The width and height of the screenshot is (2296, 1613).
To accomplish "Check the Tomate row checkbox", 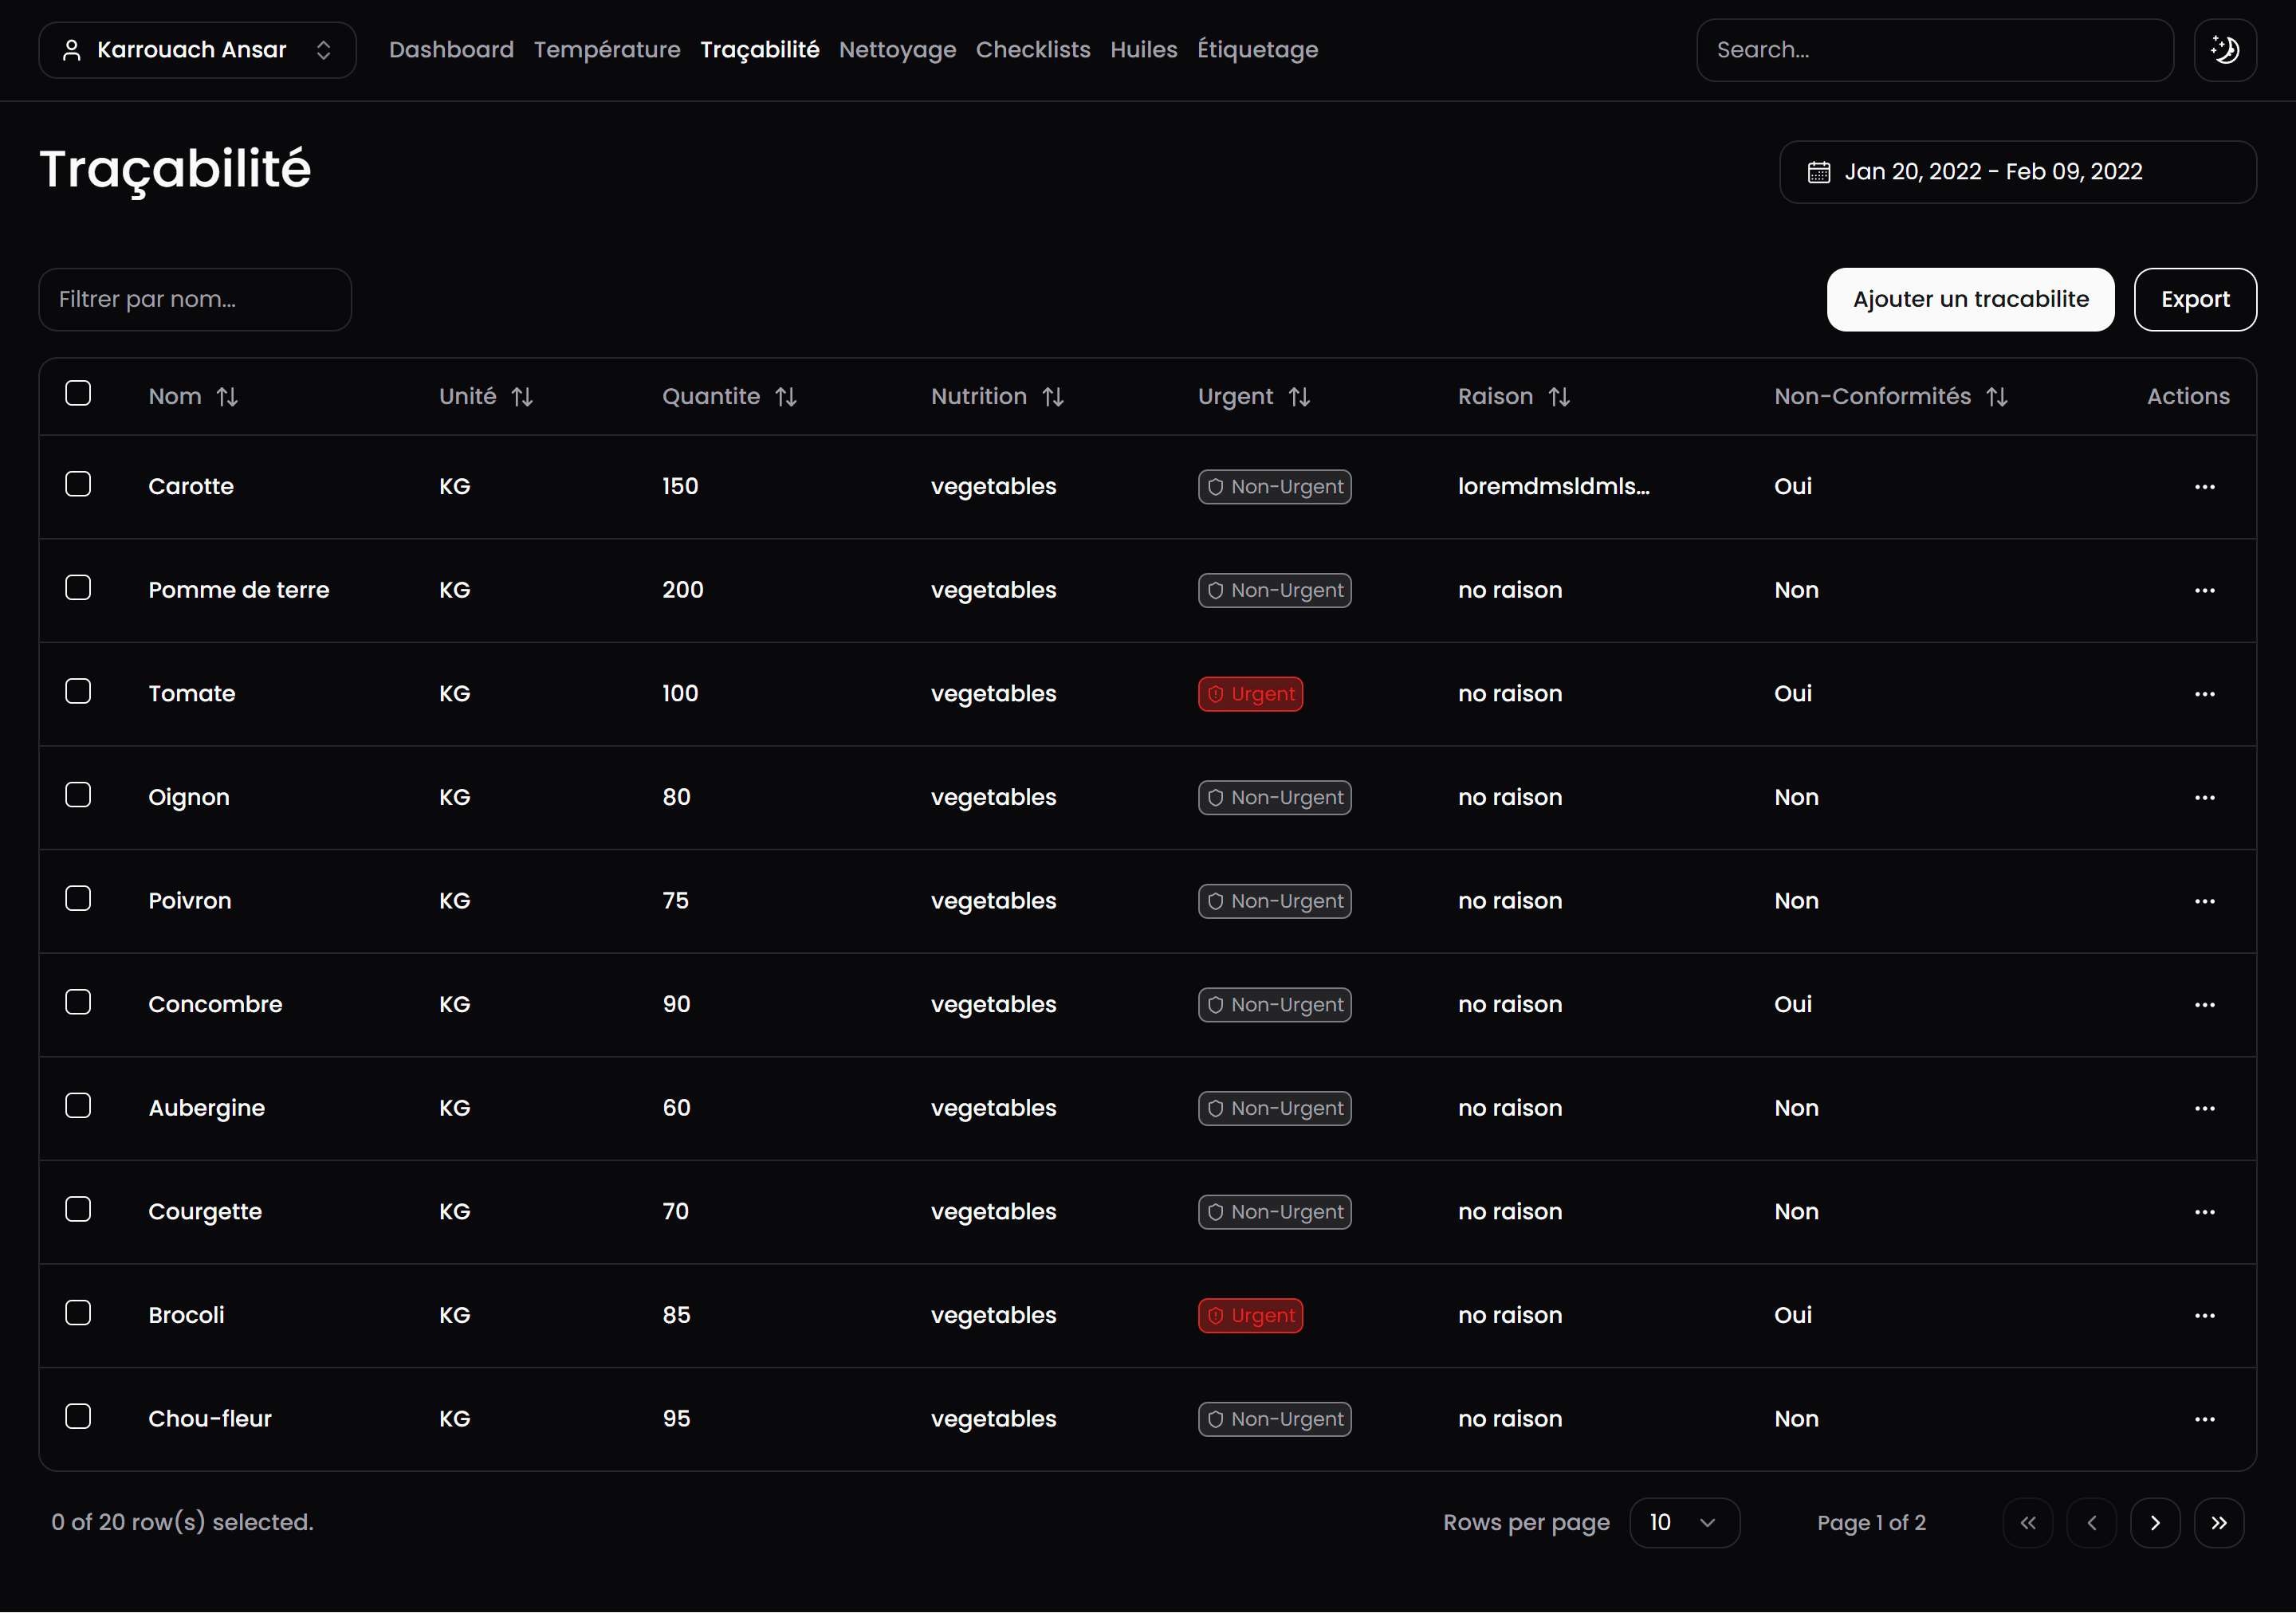I will 78,692.
